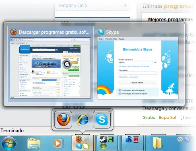Click the 'Terminado' status bar text
Viewport: 196px width, 151px height.
(x=12, y=131)
